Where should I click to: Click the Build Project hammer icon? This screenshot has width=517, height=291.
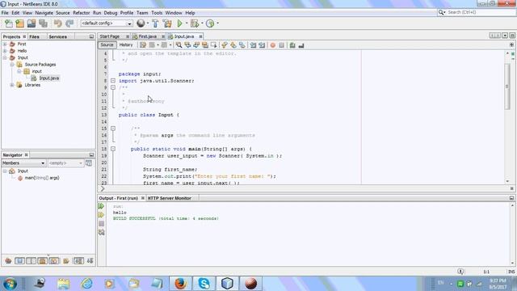(x=155, y=23)
